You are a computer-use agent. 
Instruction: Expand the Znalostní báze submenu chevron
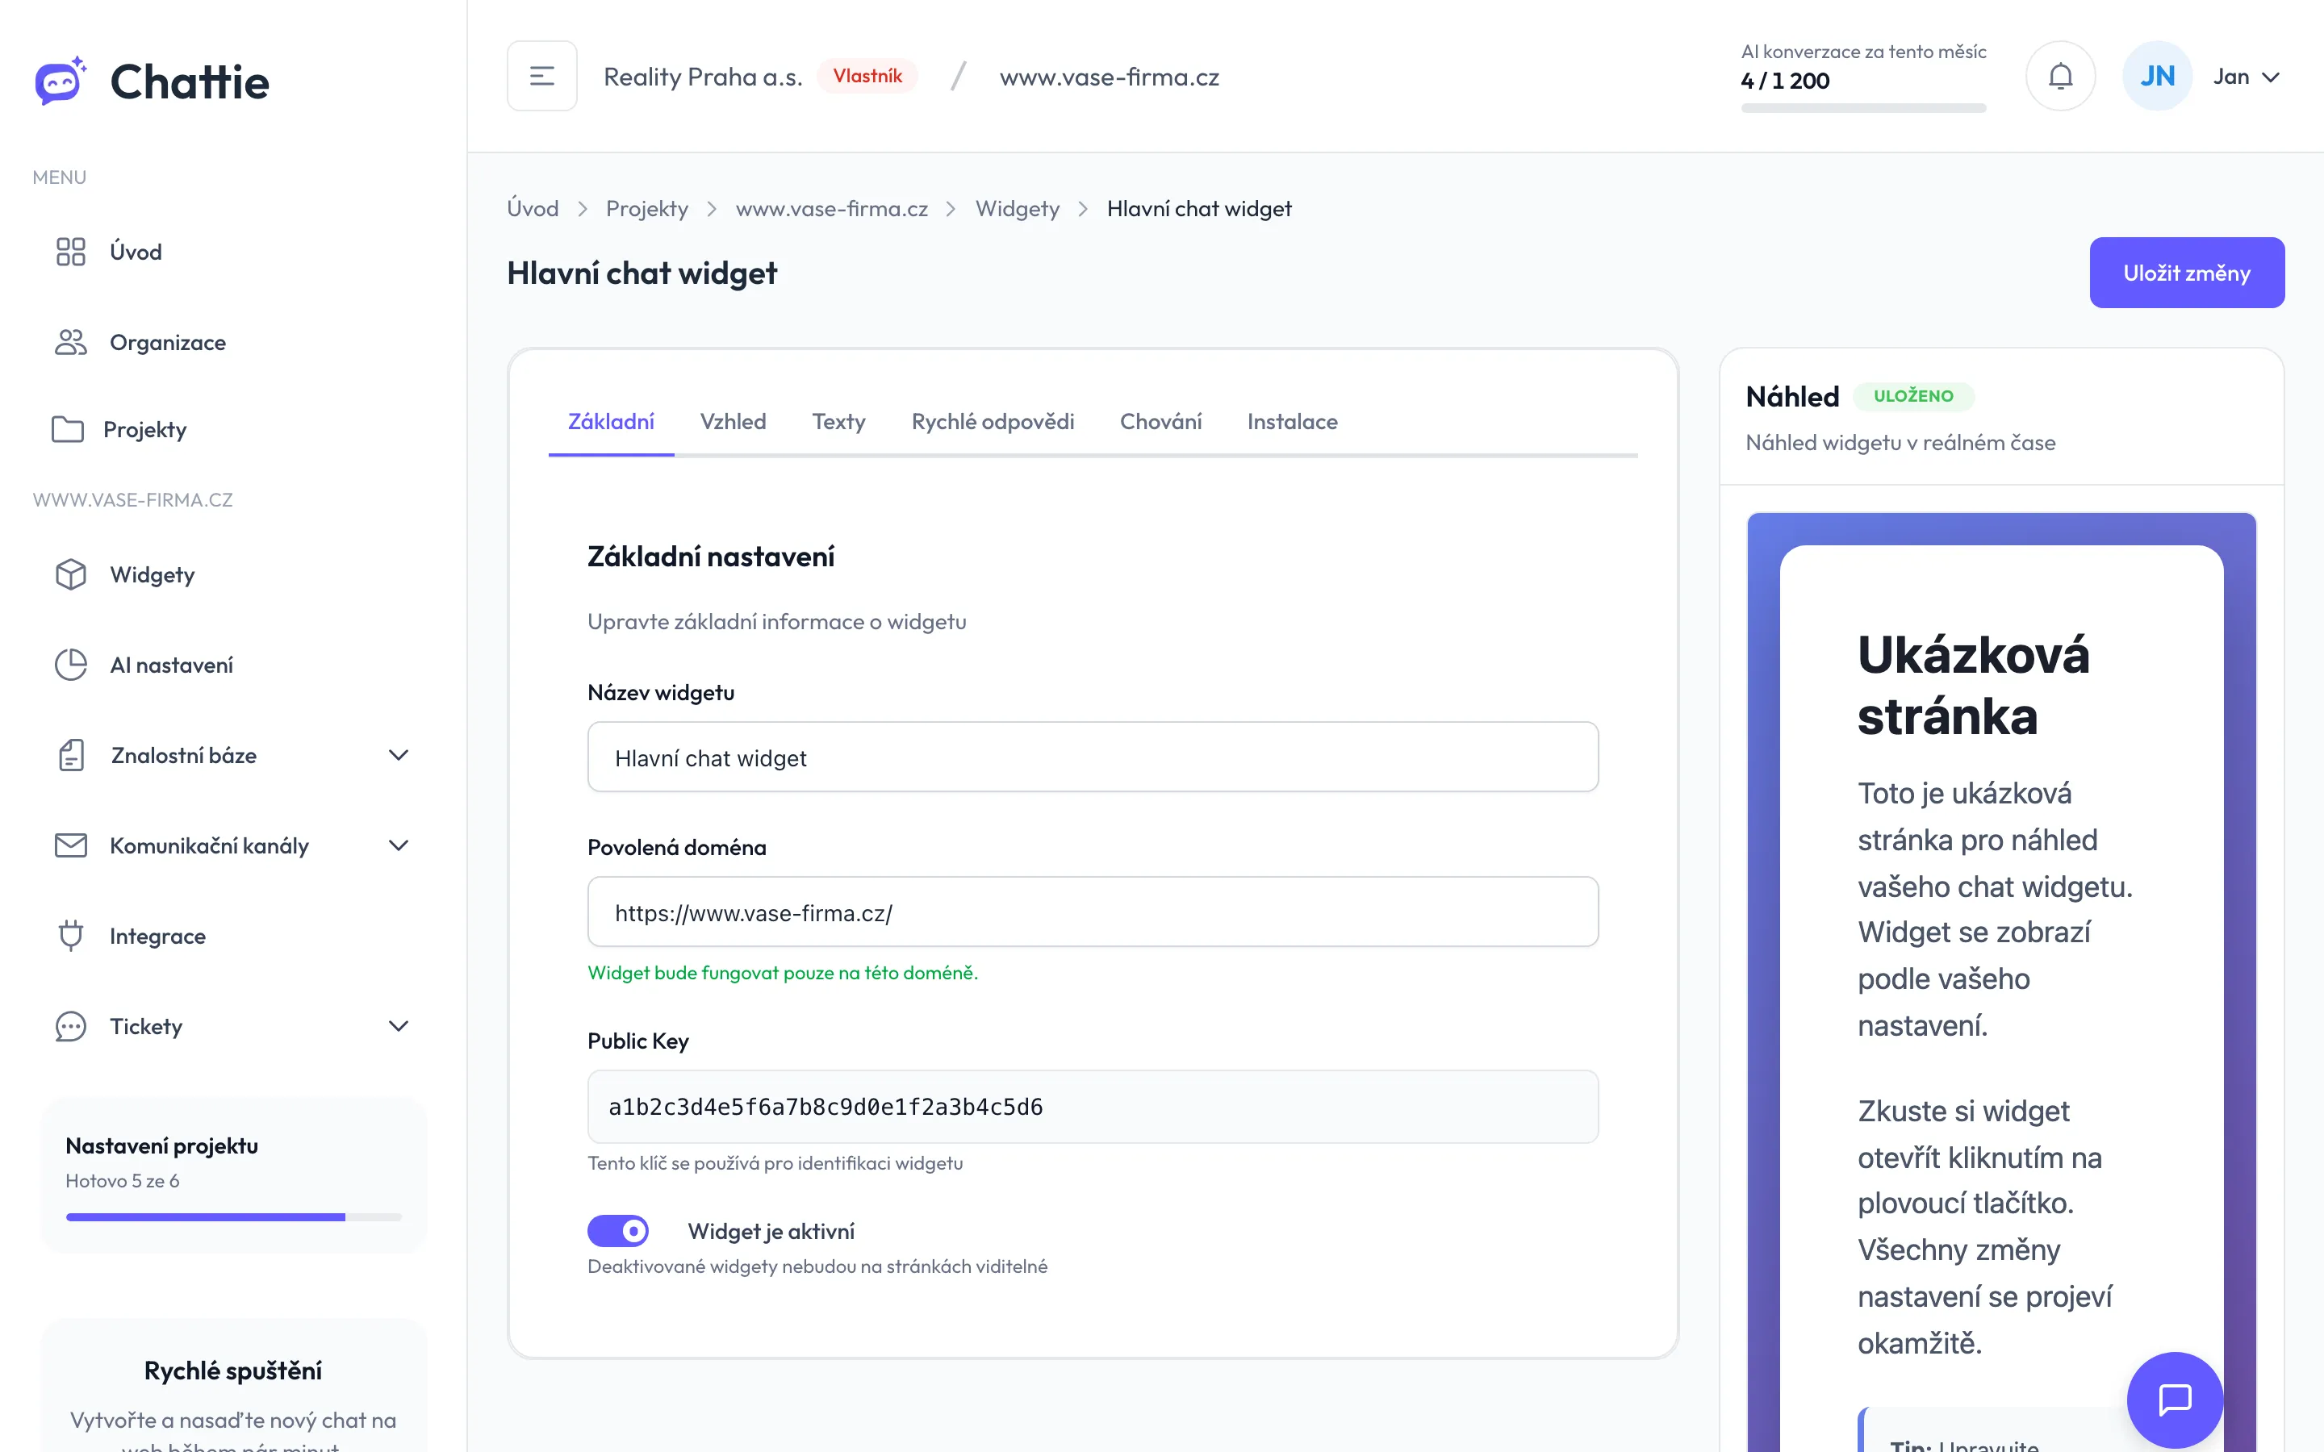click(x=398, y=755)
